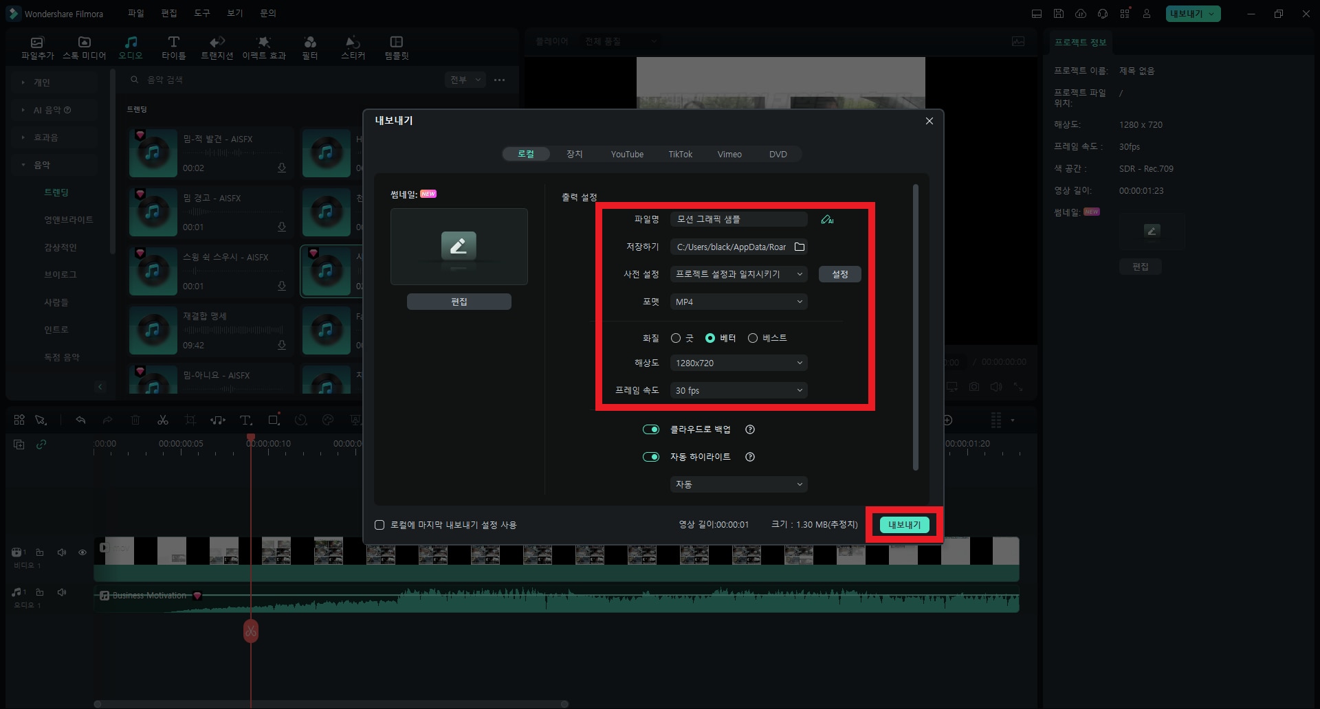Toggle the 자동 하이라이트 switch
Image resolution: width=1320 pixels, height=709 pixels.
[651, 457]
